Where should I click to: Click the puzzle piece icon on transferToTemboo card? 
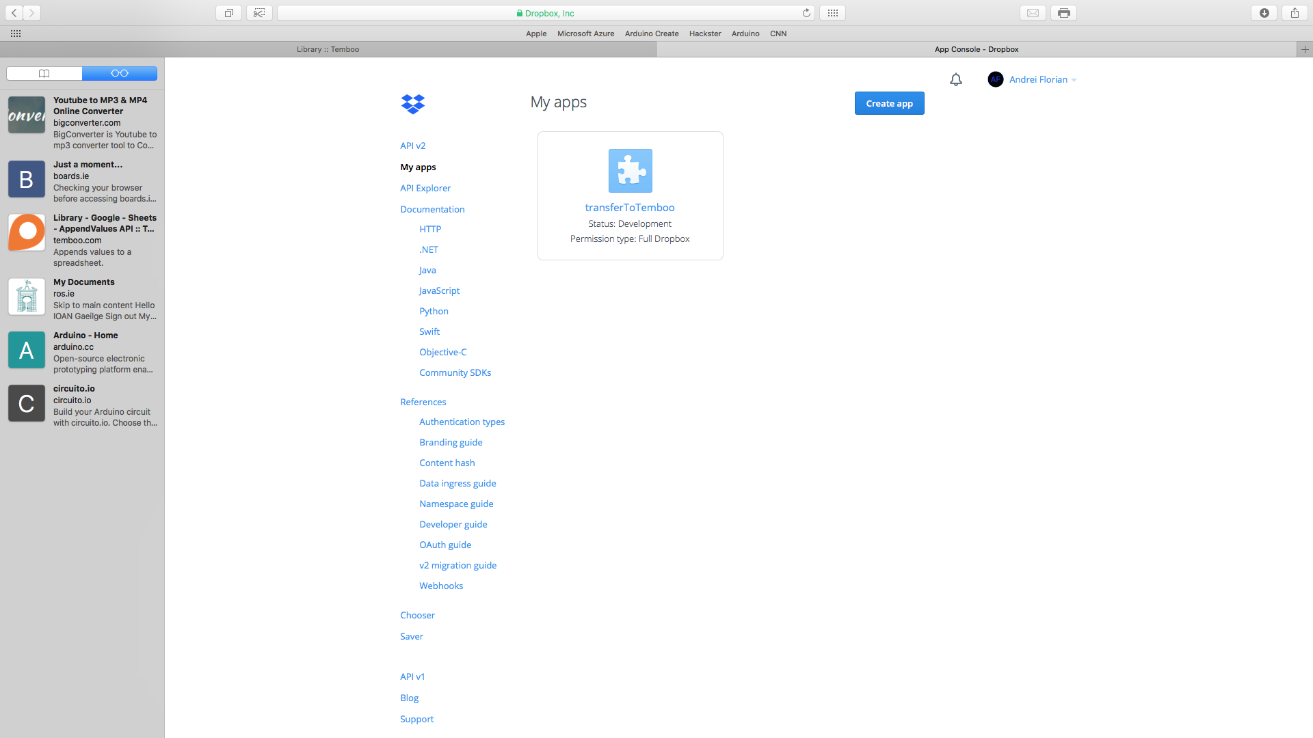click(x=630, y=170)
